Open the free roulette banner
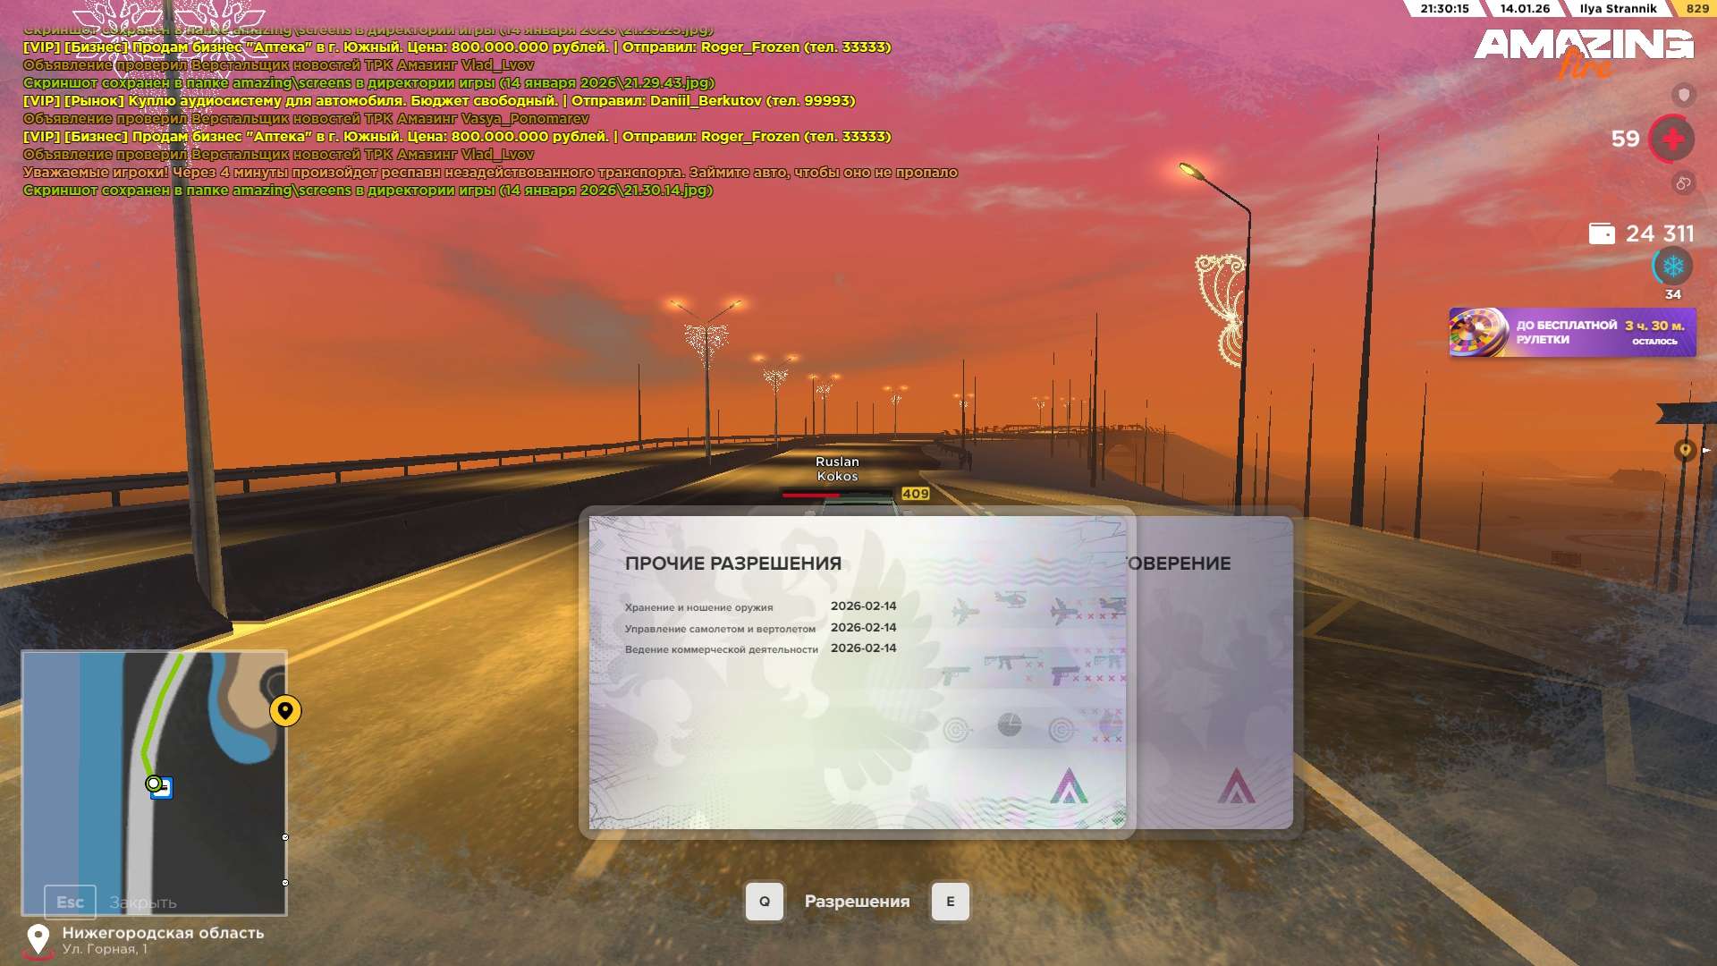 coord(1571,333)
